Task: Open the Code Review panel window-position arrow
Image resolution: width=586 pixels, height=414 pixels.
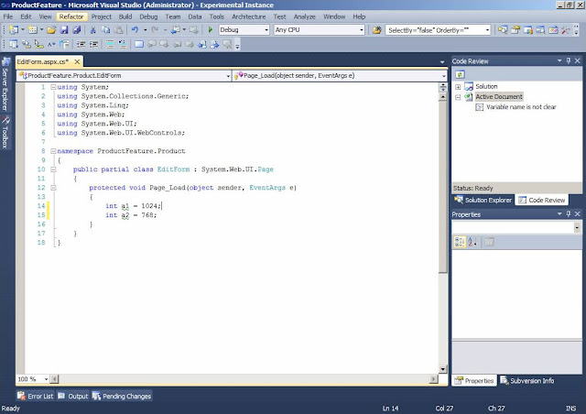Action: tap(559, 60)
